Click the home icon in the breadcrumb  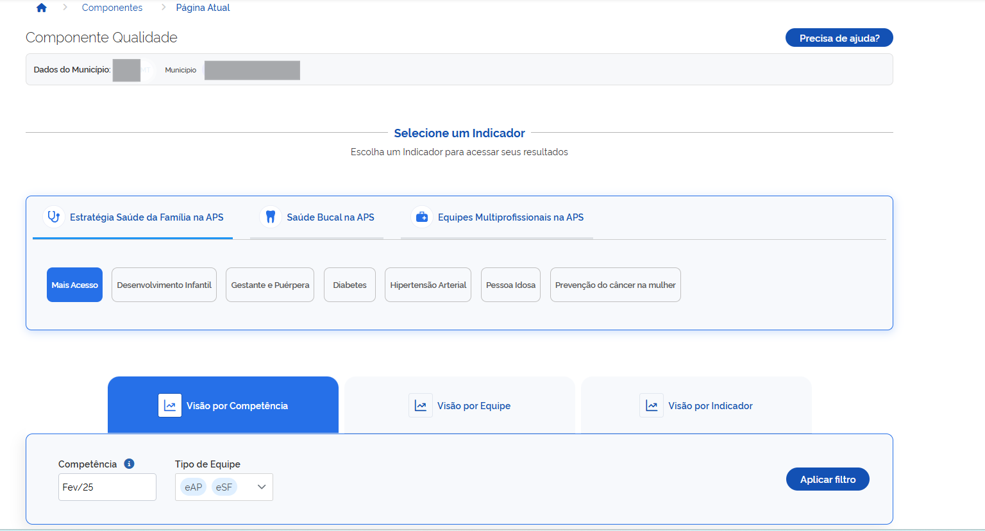point(42,8)
